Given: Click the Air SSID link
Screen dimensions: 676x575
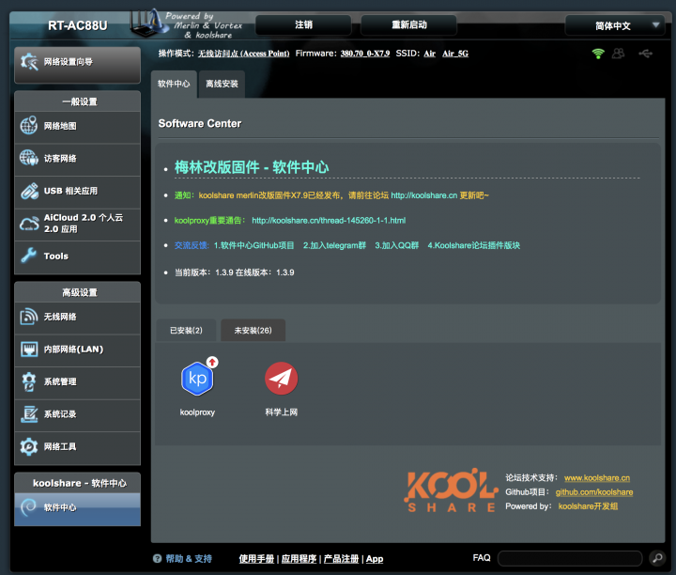Looking at the screenshot, I should tap(429, 54).
